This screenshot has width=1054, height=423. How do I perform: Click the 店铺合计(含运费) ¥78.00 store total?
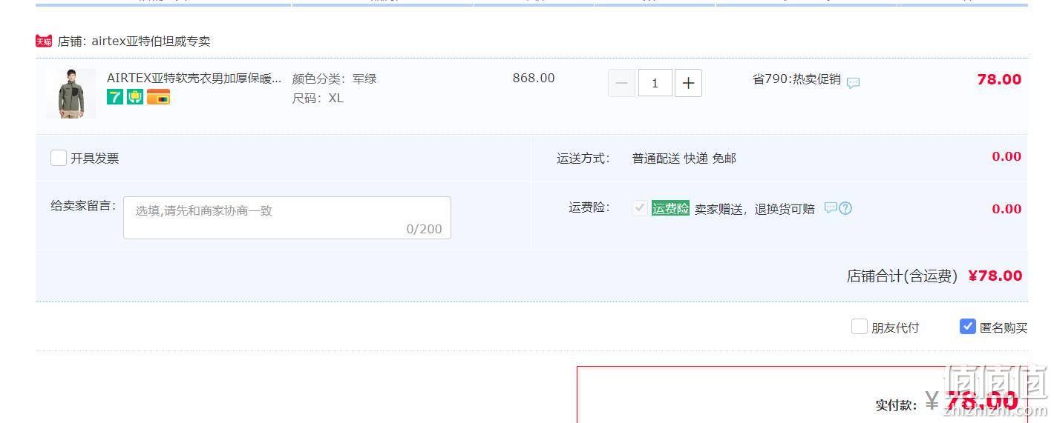coord(934,276)
